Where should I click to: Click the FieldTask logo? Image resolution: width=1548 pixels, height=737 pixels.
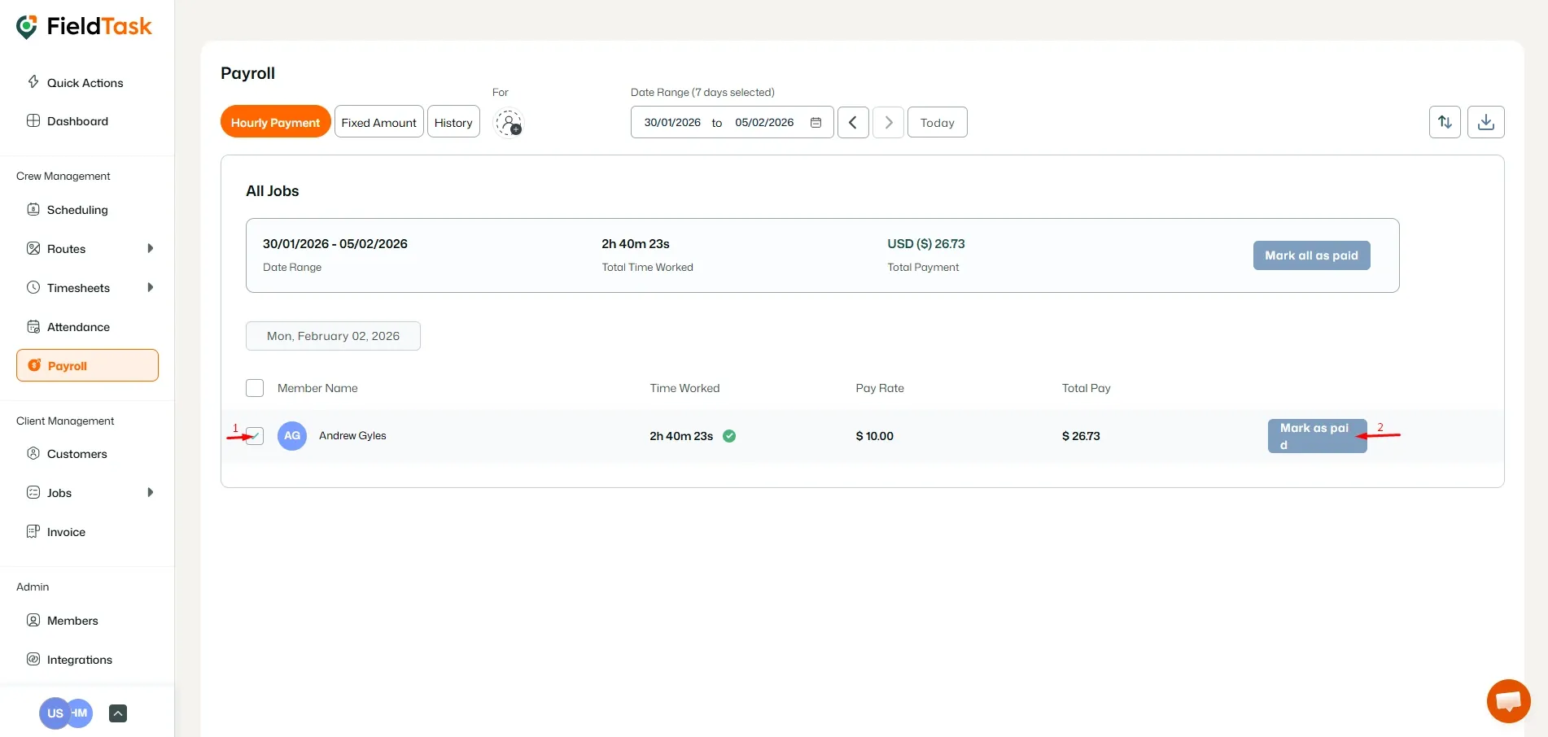click(84, 25)
